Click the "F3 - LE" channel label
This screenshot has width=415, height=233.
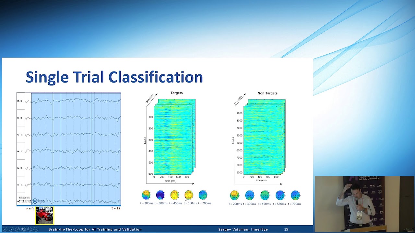20,101
